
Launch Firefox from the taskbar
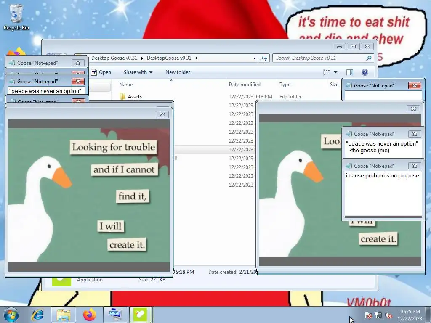click(89, 315)
